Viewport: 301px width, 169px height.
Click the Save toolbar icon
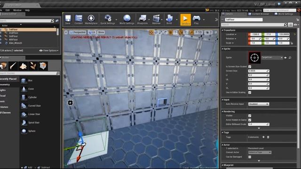68,20
